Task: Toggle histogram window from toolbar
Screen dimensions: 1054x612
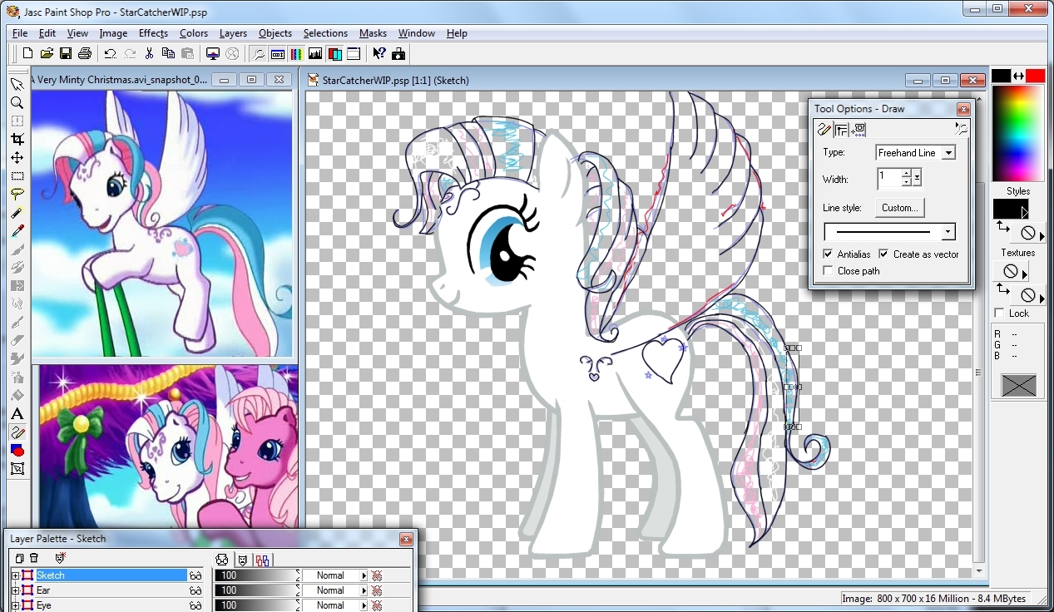Action: [x=315, y=53]
